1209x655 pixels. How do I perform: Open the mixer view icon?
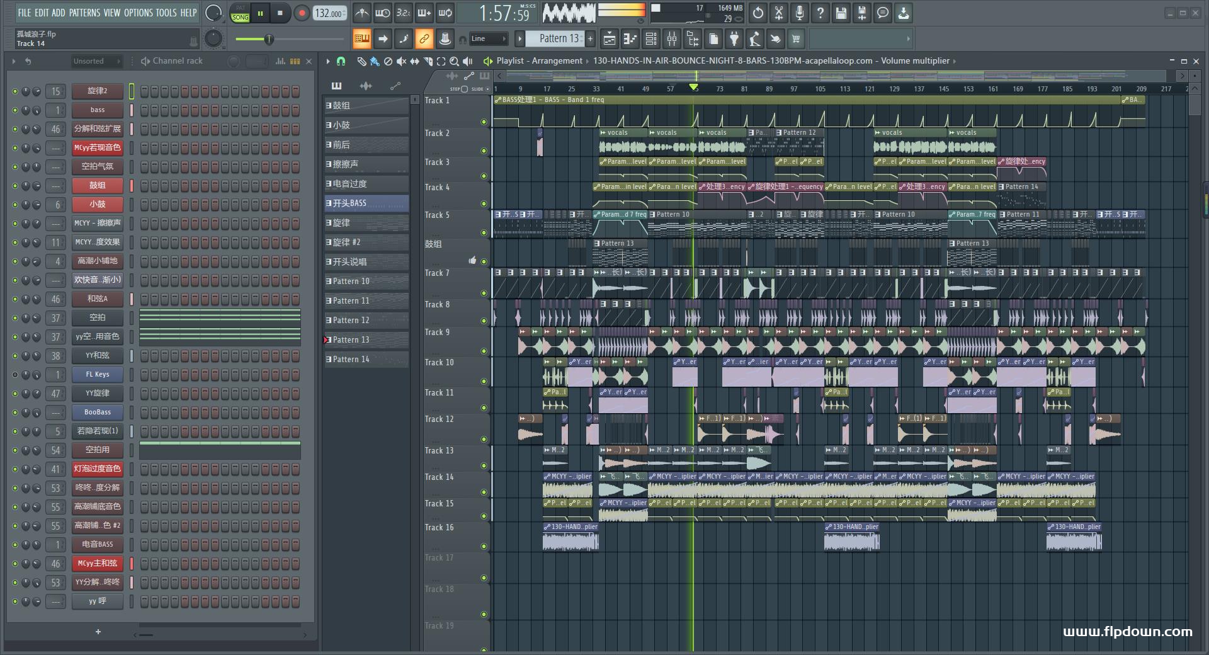(x=671, y=39)
